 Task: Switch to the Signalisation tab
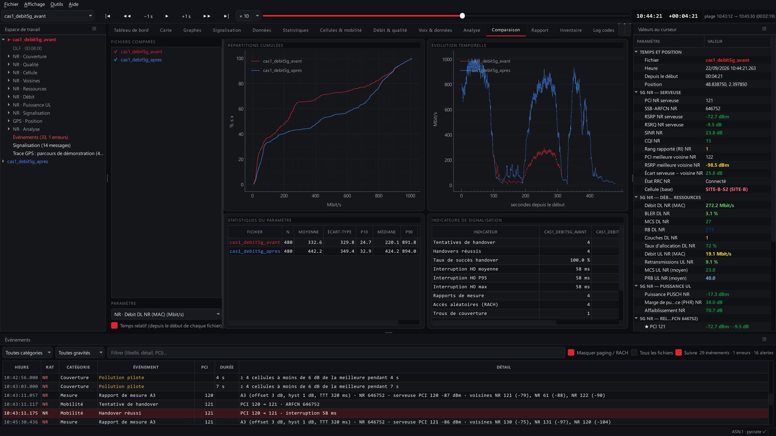click(x=227, y=30)
